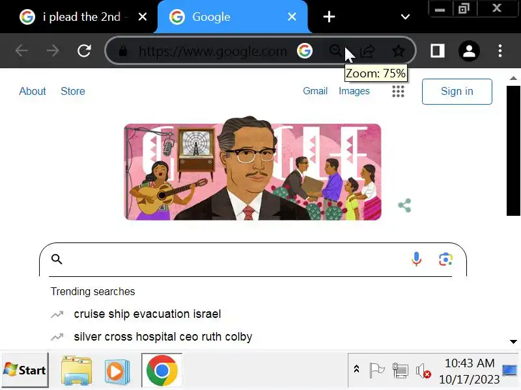Click the Reload page icon

[x=84, y=51]
